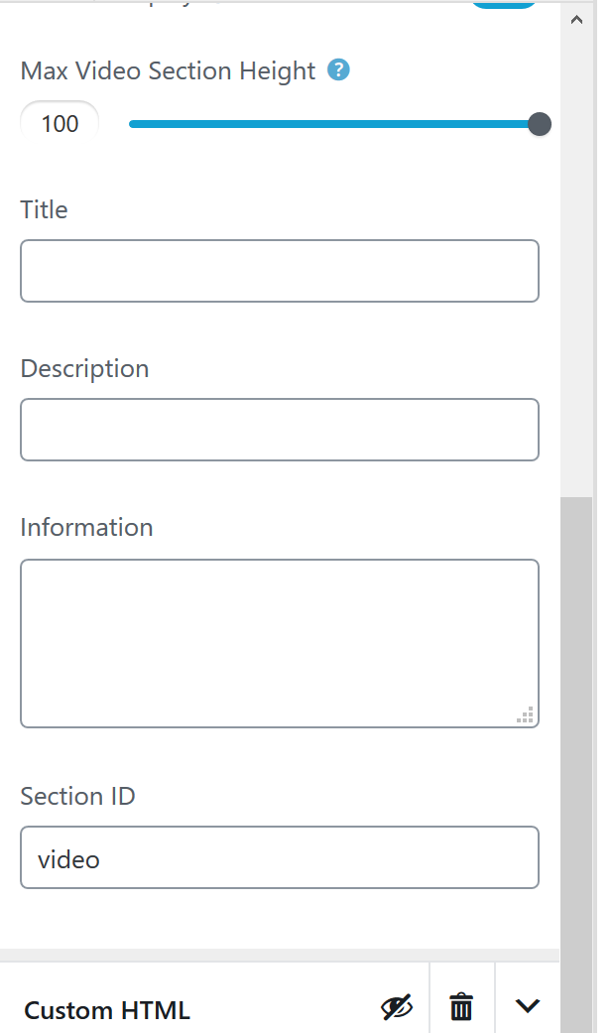Click the Section ID field containing "video"

[280, 857]
